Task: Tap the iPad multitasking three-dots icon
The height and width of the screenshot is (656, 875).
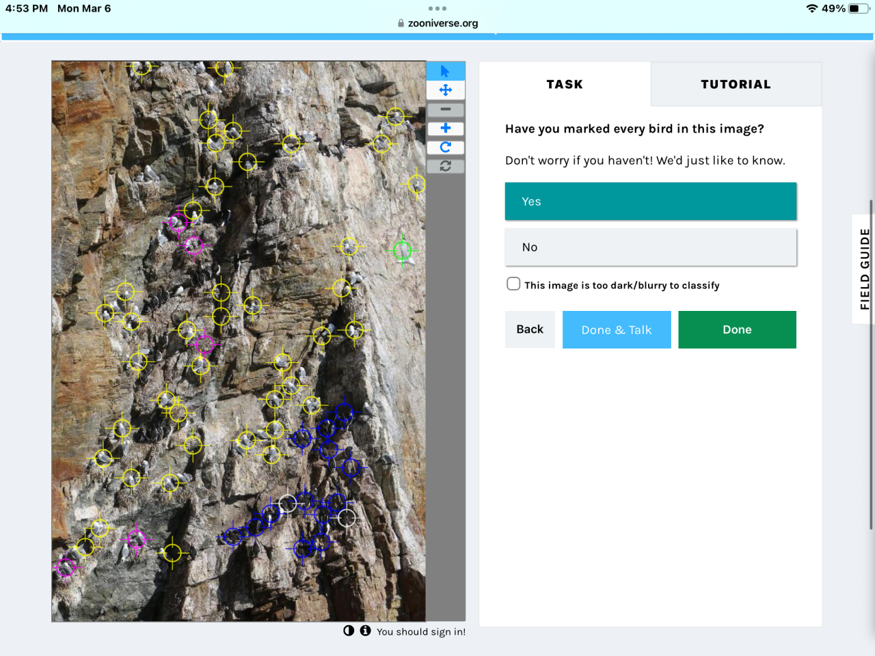Action: (437, 9)
